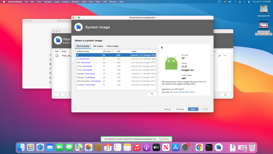Open Podcasts from the dock
Screen dimensions: 273x154
coord(147,147)
